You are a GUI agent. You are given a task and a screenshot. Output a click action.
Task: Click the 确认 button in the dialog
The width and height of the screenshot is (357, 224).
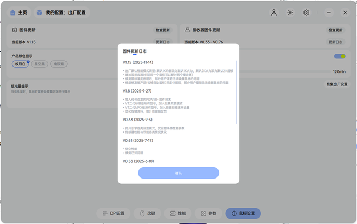coord(178,173)
